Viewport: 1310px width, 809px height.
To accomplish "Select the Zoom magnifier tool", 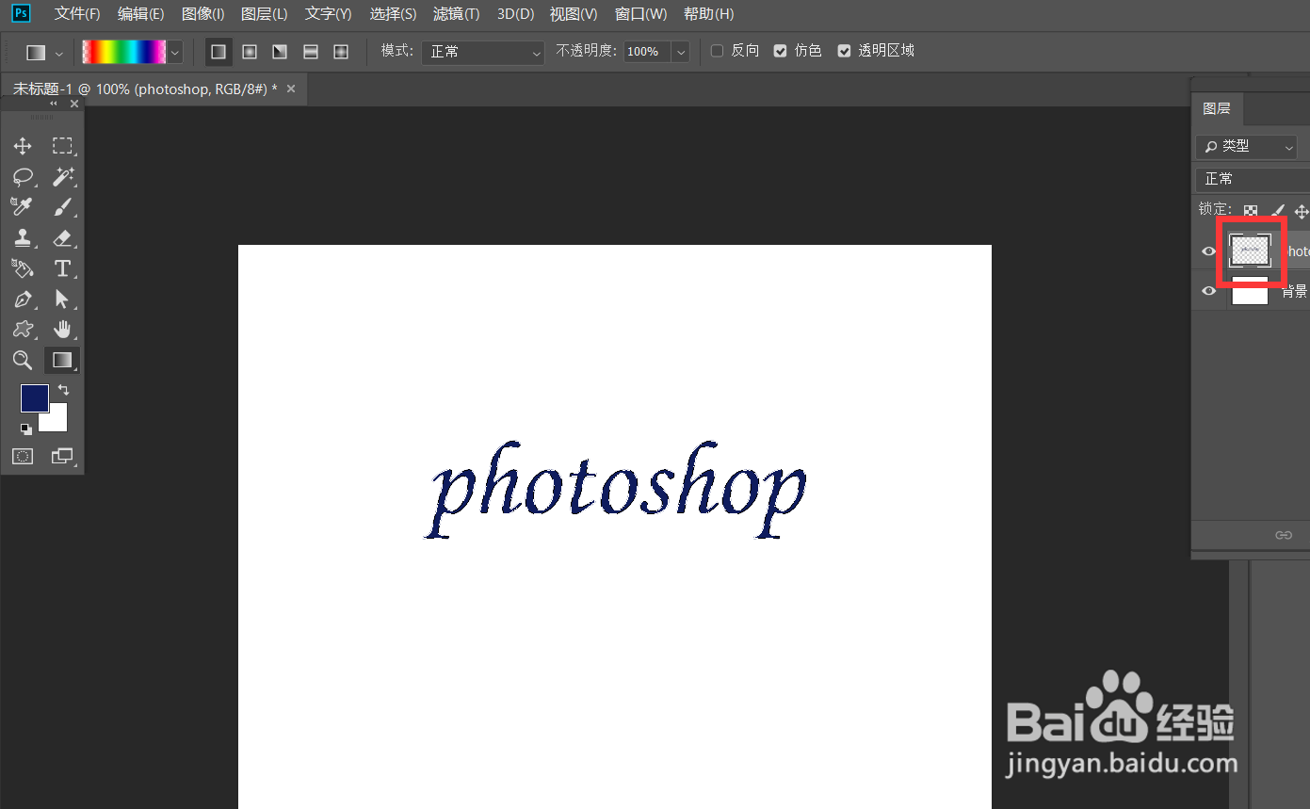I will pos(23,360).
